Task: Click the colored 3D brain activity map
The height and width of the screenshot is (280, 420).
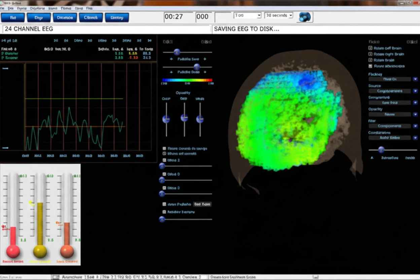Action: tap(289, 119)
